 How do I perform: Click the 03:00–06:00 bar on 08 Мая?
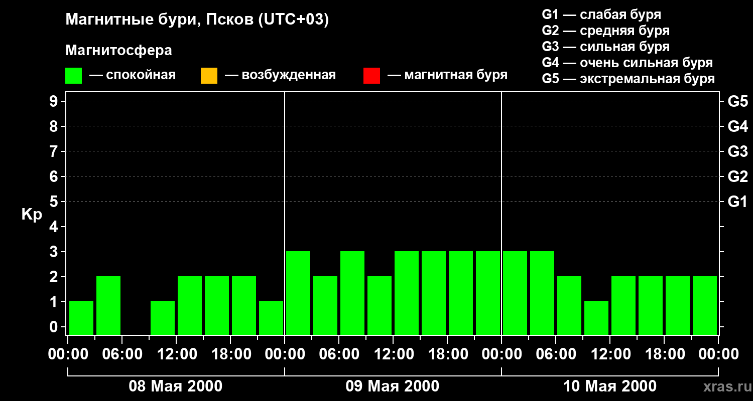point(108,305)
